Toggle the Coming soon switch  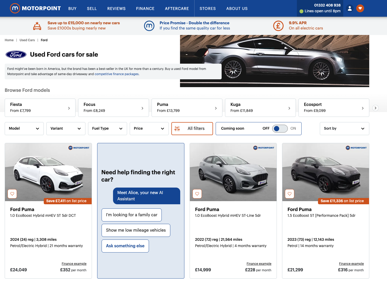[x=280, y=128]
